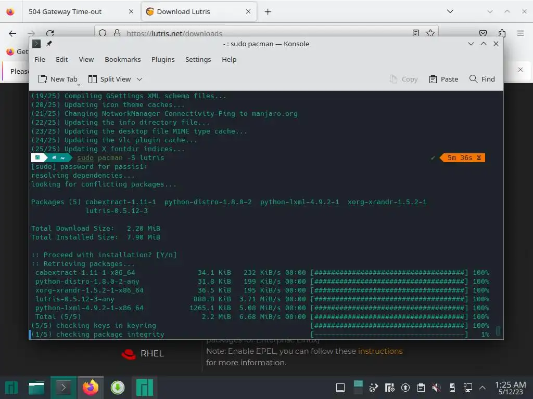Open the updates notifier tray icon
The width and height of the screenshot is (533, 399).
[405, 388]
